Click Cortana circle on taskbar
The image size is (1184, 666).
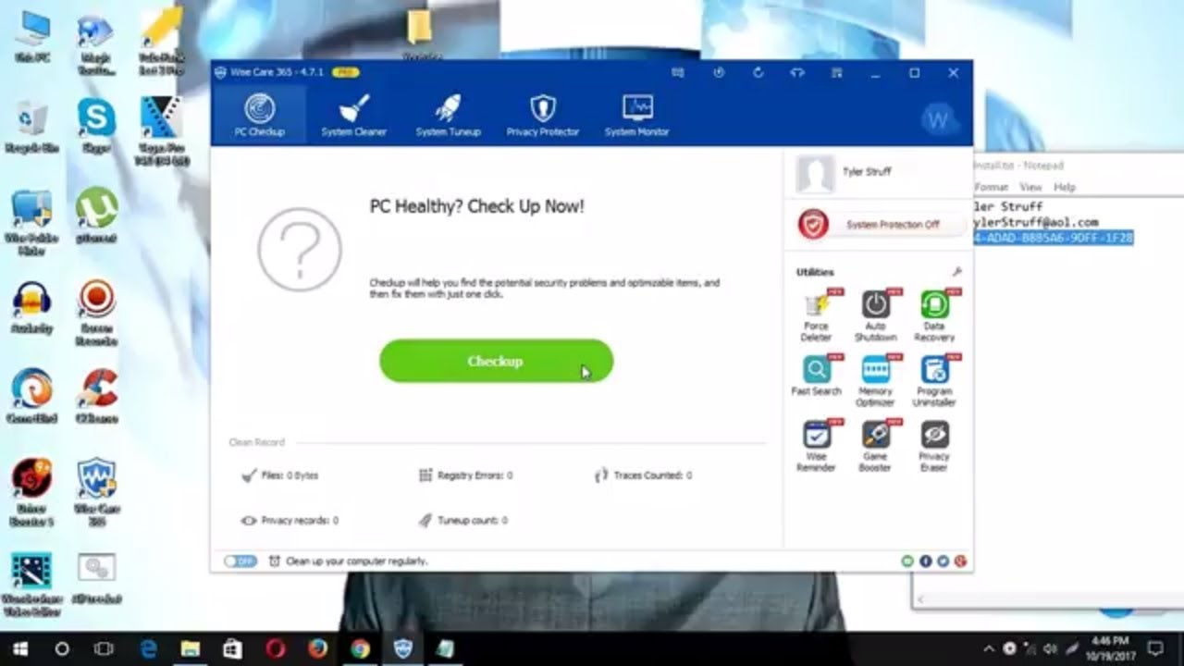pyautogui.click(x=62, y=648)
